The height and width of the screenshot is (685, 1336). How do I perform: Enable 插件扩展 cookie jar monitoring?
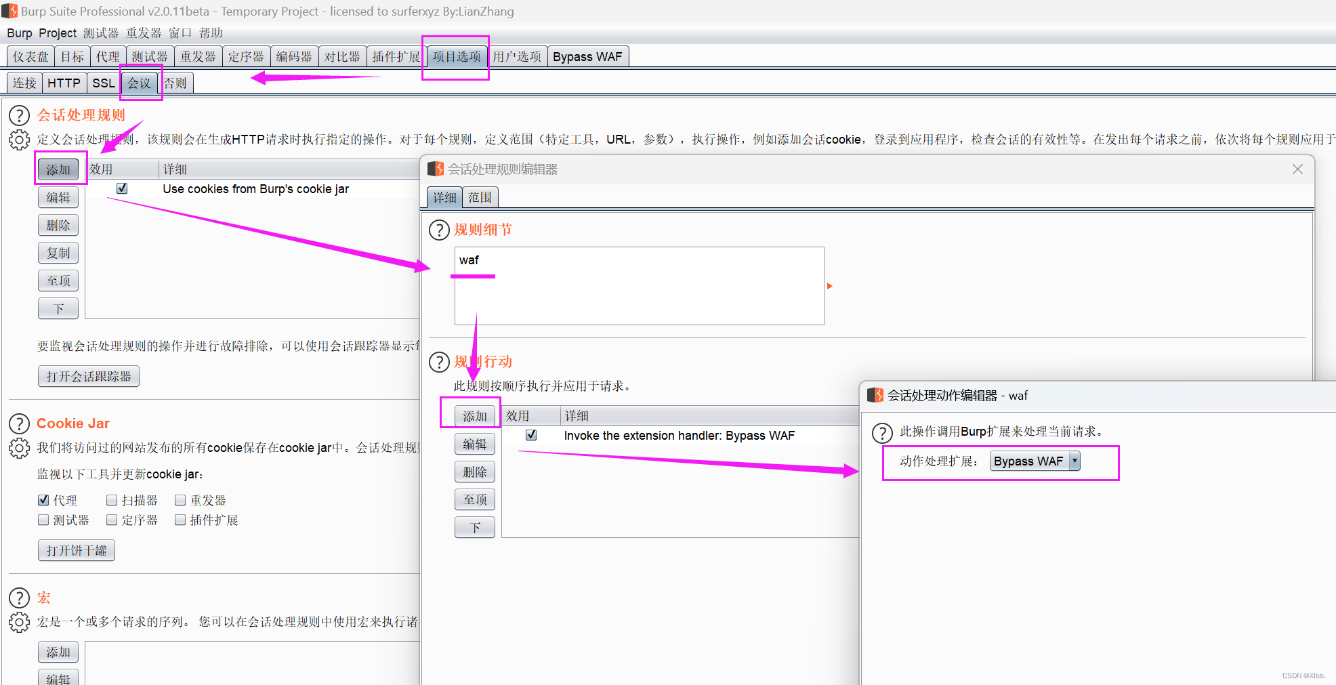pos(180,520)
